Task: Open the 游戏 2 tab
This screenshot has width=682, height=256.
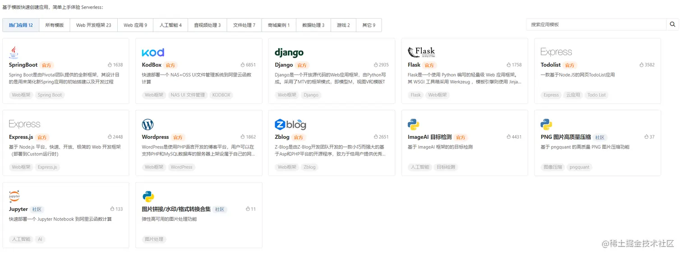Action: [x=343, y=25]
